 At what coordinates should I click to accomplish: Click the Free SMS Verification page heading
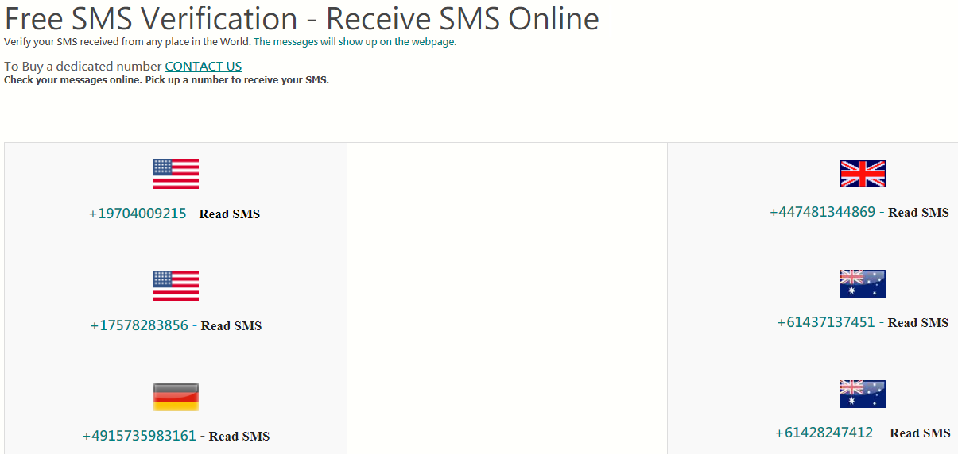coord(302,18)
